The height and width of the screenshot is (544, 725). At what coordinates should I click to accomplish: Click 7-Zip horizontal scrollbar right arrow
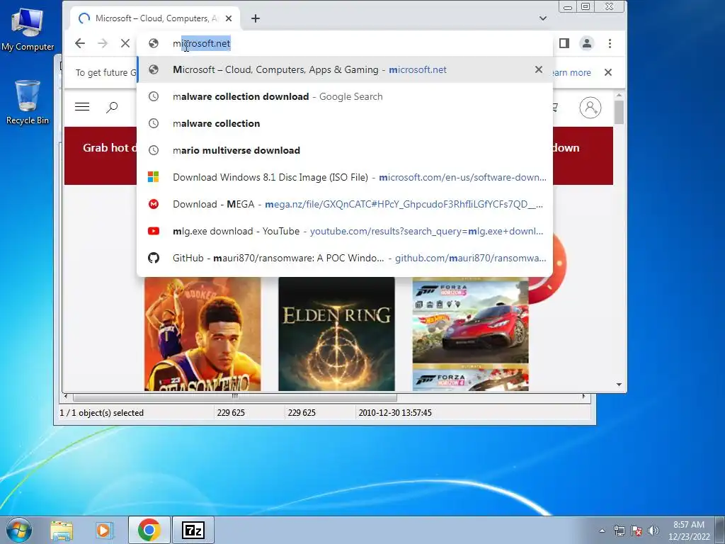tap(584, 397)
